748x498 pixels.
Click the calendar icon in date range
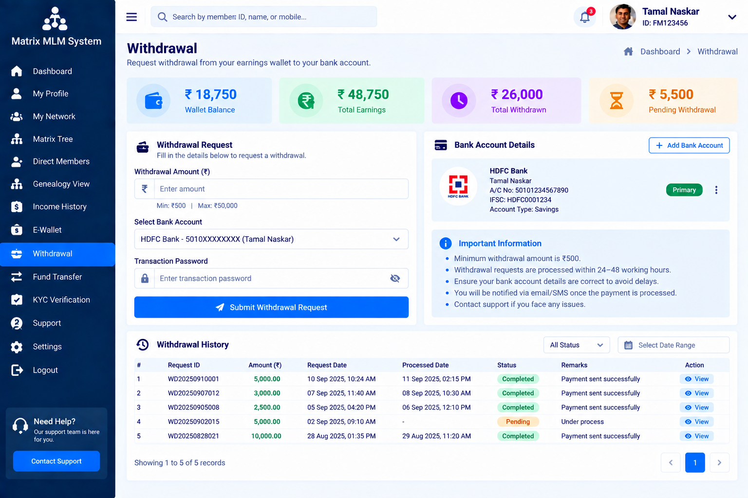tap(628, 345)
